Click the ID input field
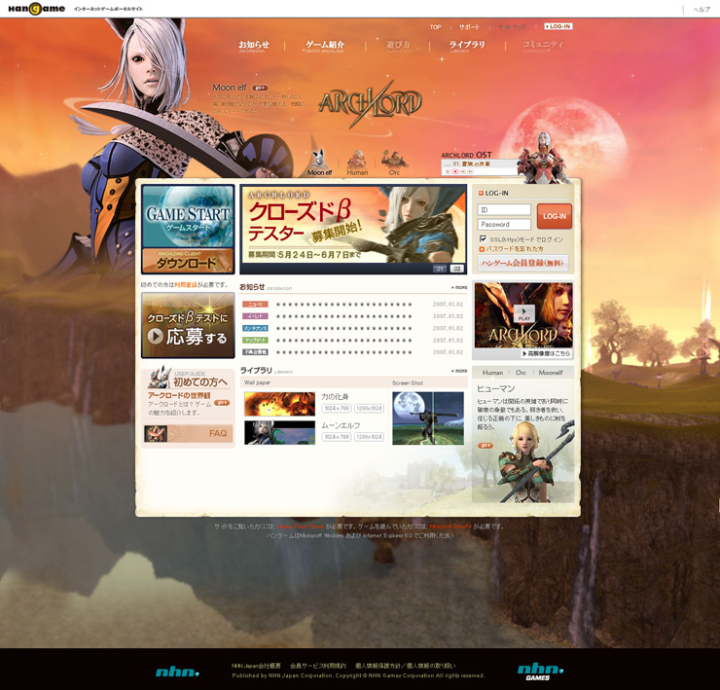 coord(504,209)
